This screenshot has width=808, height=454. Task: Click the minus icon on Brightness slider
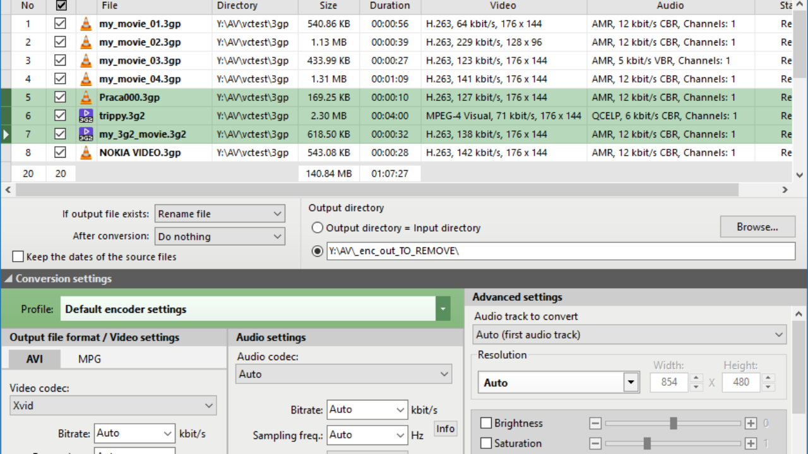(x=595, y=424)
